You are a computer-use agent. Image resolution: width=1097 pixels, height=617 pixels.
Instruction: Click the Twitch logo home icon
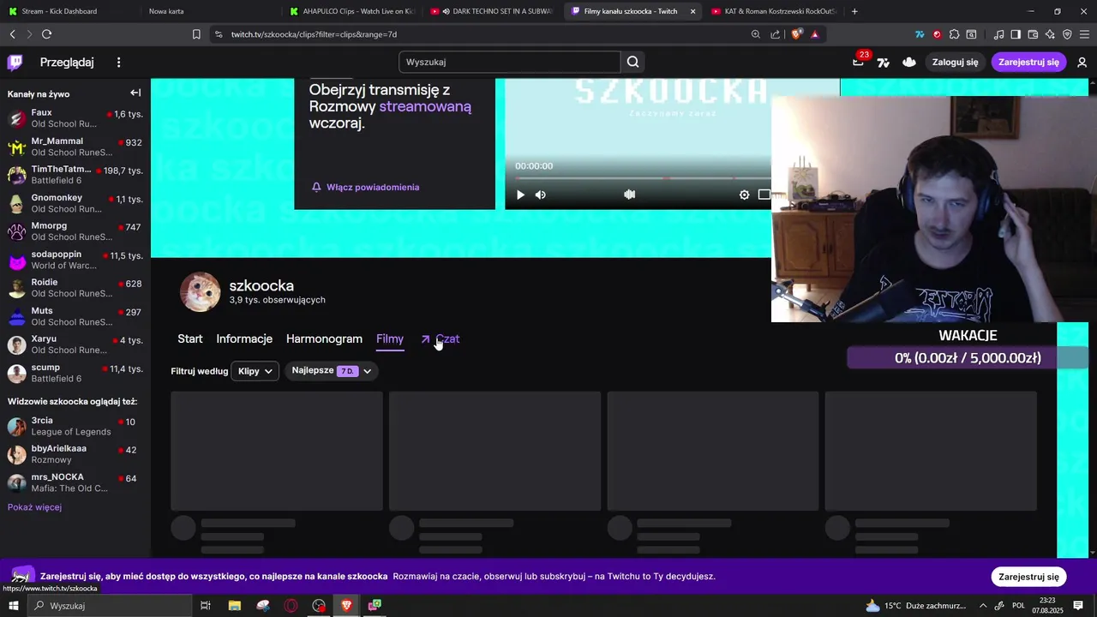pos(15,62)
